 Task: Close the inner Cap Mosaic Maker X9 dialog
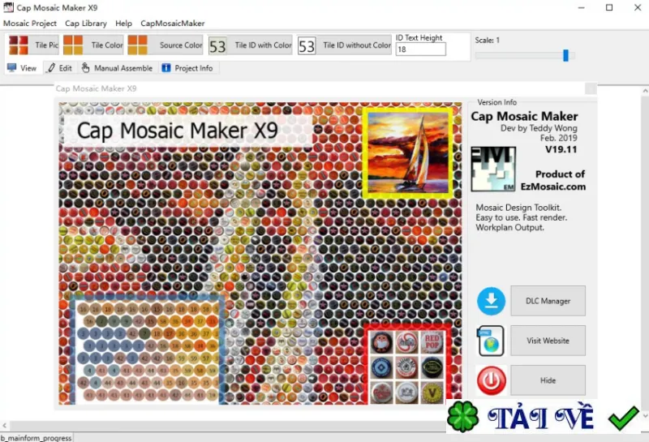pyautogui.click(x=591, y=88)
